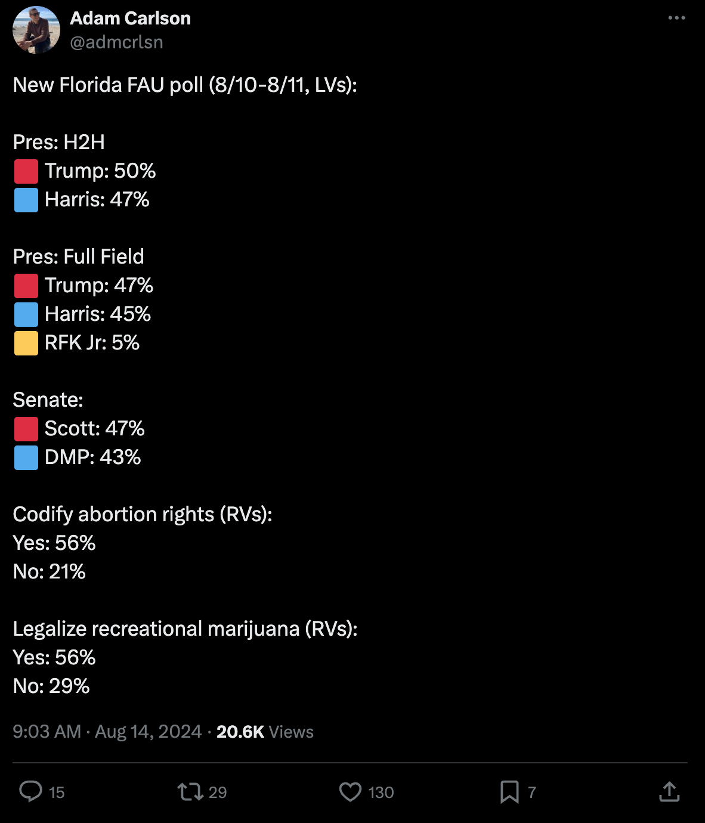Click the like count showing 130

click(x=380, y=793)
